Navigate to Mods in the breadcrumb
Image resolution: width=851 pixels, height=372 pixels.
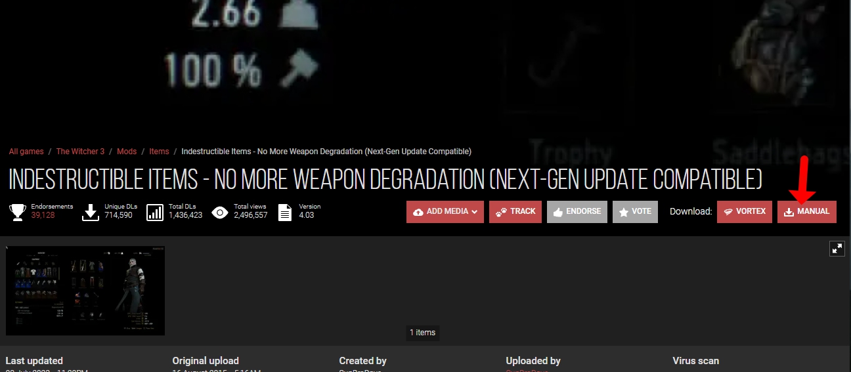tap(127, 152)
